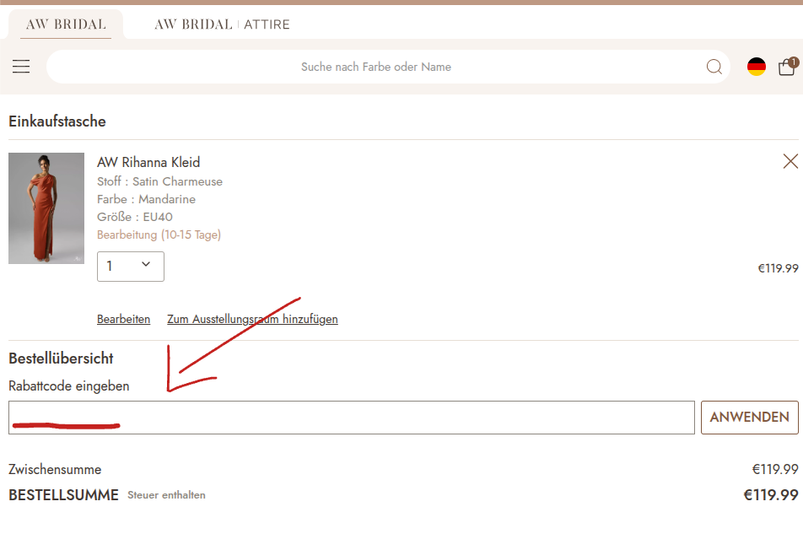Click the Bearbeiten link
The height and width of the screenshot is (550, 803).
pyautogui.click(x=123, y=319)
